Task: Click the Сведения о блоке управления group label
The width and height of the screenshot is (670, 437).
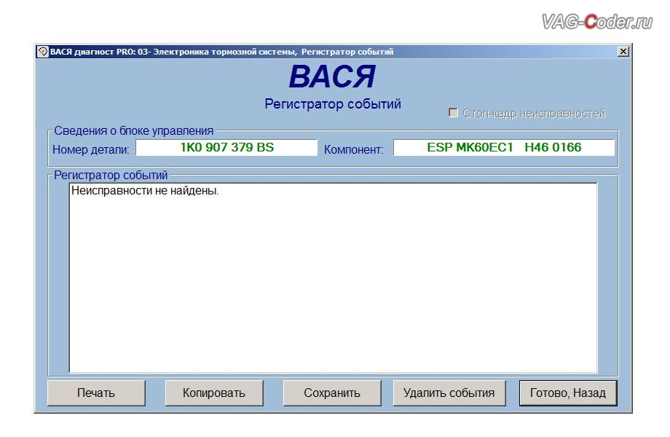Action: (134, 130)
